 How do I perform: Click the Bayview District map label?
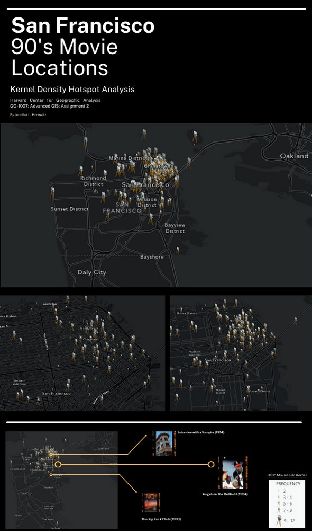(175, 228)
